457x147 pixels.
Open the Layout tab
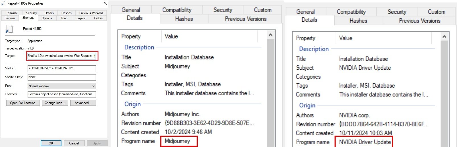(81, 18)
